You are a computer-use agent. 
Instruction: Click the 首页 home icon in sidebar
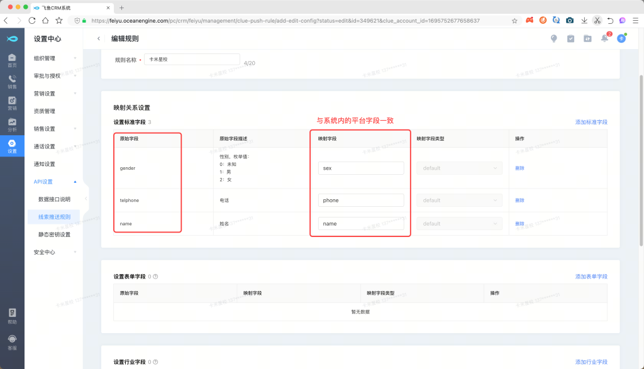[x=12, y=60]
